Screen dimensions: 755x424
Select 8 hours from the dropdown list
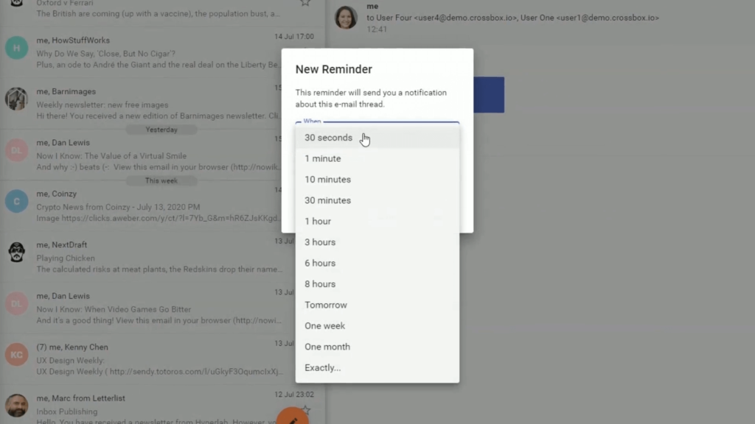coord(320,284)
